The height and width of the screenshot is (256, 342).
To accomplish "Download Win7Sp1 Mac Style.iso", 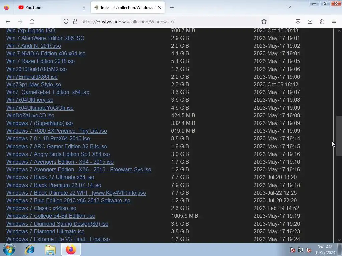I will click(x=34, y=84).
